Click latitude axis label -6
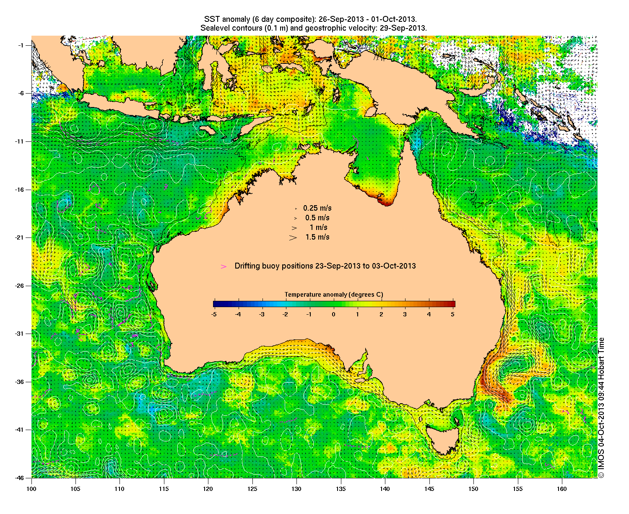The height and width of the screenshot is (514, 629). 22,93
